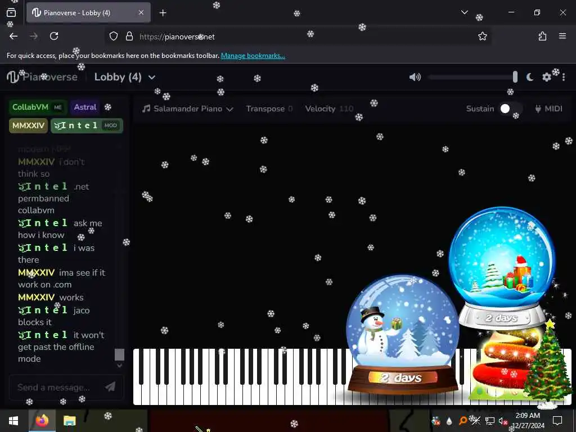Open the Firefox hamburger application menu
Image resolution: width=576 pixels, height=432 pixels.
pyautogui.click(x=562, y=36)
